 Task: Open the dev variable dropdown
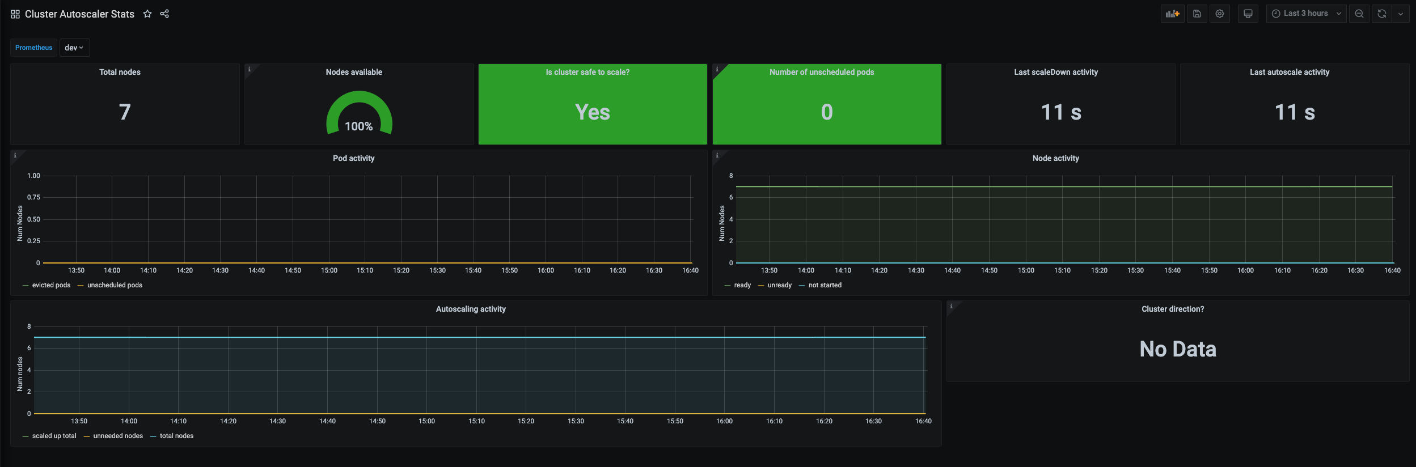point(74,48)
